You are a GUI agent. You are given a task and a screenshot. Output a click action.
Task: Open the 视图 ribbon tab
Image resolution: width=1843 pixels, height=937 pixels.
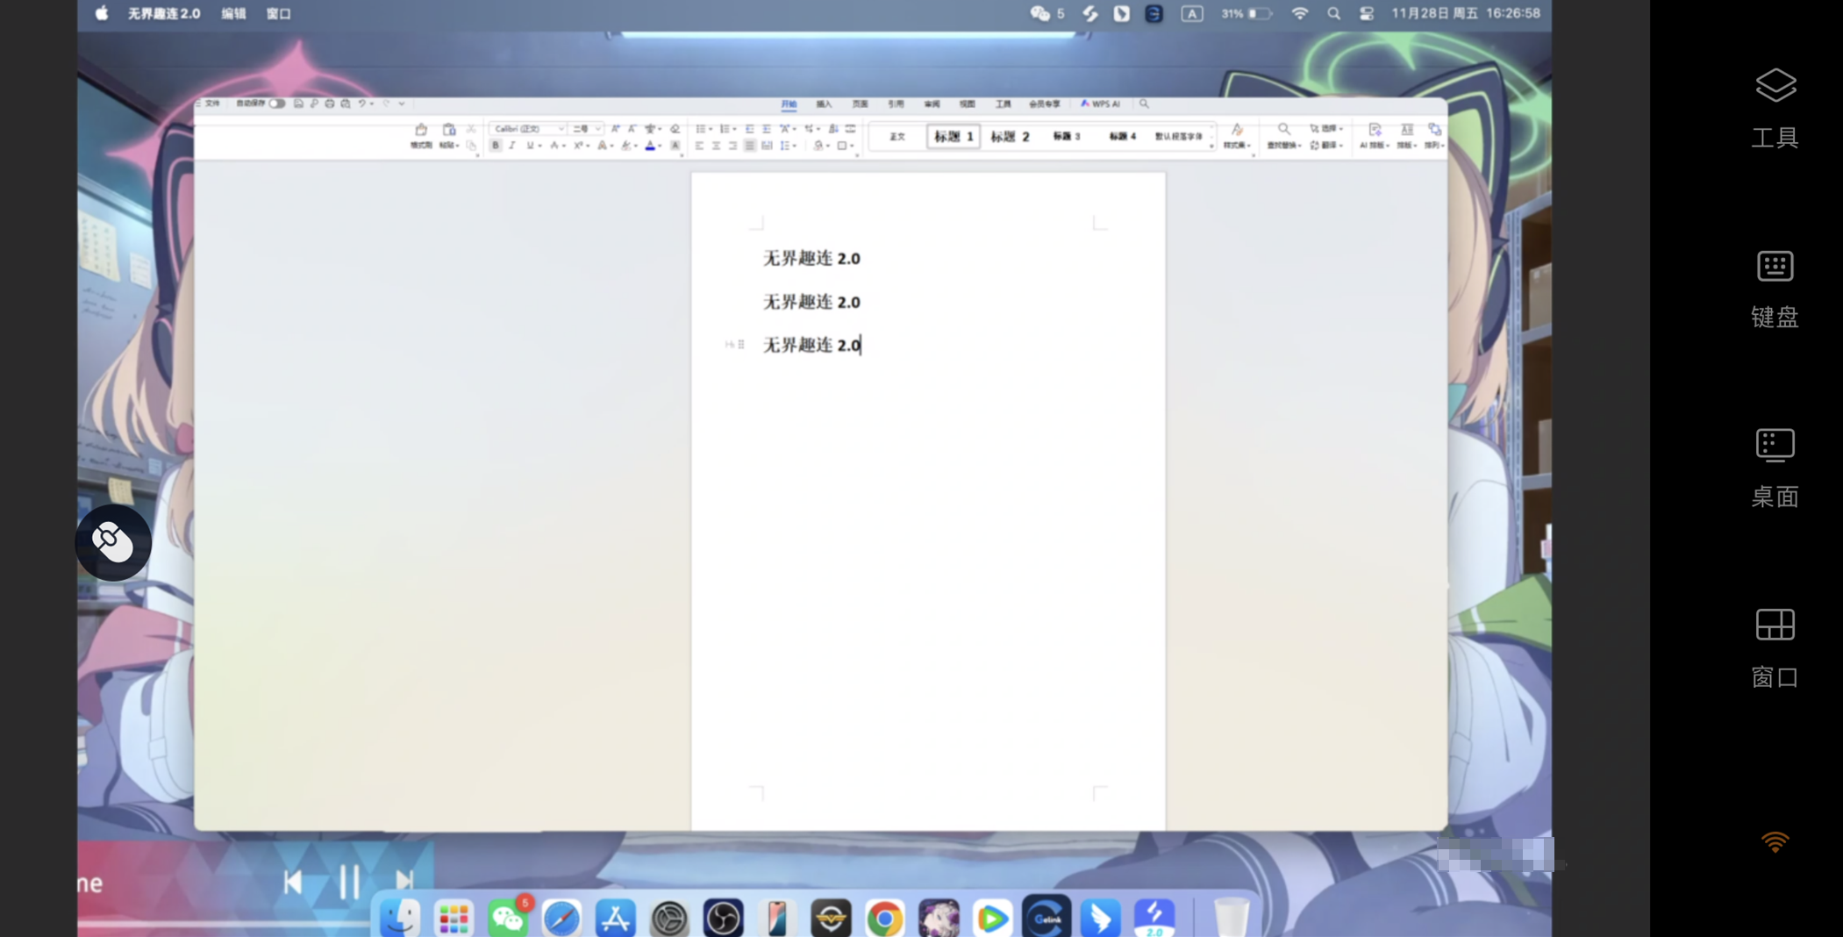[x=967, y=104]
